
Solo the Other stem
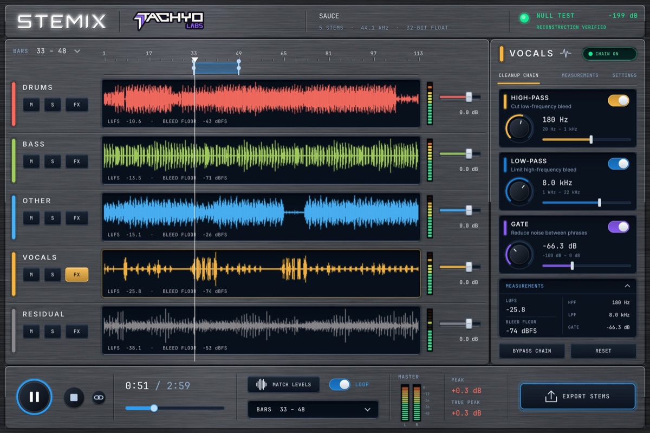(53, 218)
